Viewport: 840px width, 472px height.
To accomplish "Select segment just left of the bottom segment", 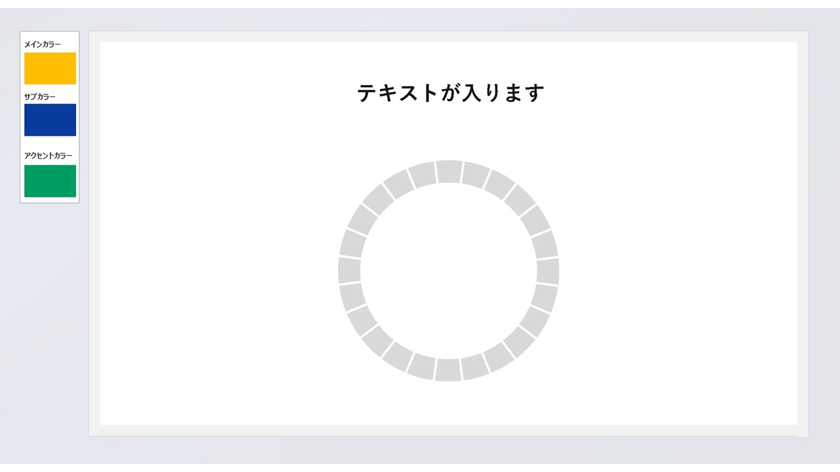I will tap(422, 366).
